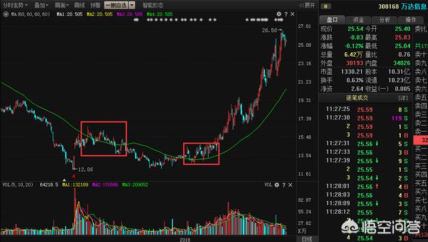Click the 最高 25.83 value
This screenshot has height=242, width=428.
tap(403, 37)
